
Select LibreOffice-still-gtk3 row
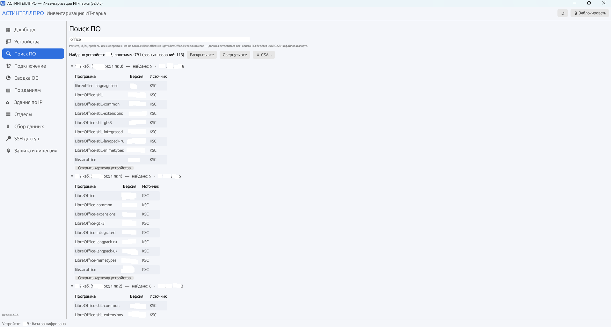121,123
